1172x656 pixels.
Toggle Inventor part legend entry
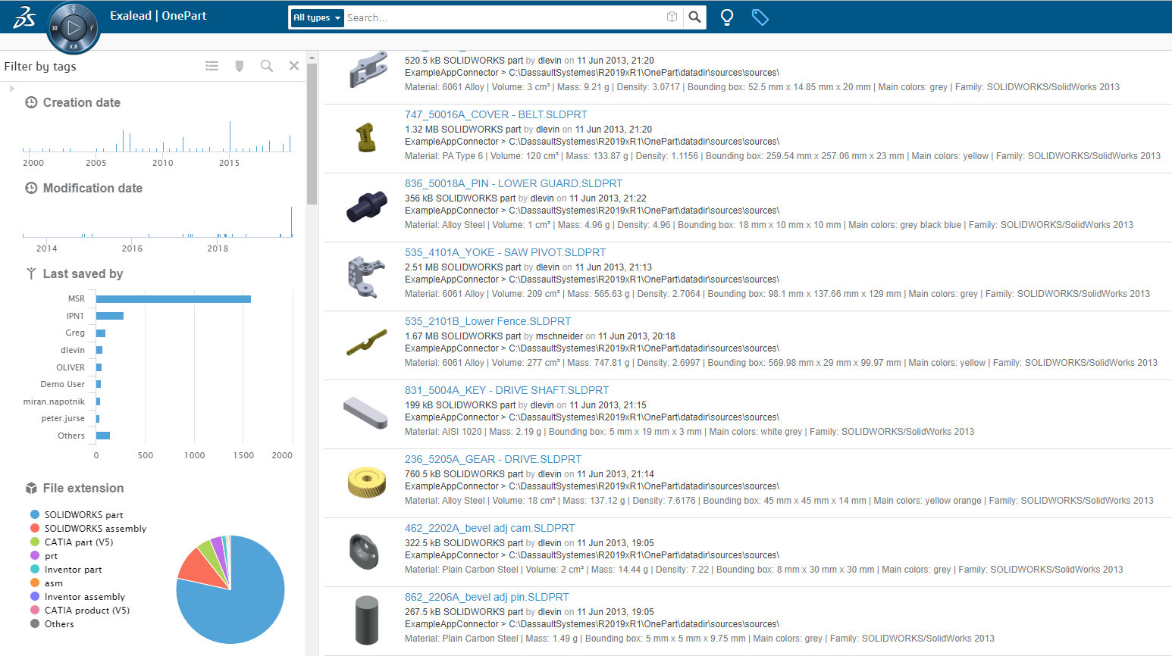[x=73, y=570]
